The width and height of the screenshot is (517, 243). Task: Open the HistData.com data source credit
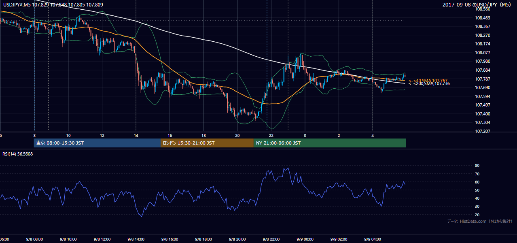tap(480, 221)
